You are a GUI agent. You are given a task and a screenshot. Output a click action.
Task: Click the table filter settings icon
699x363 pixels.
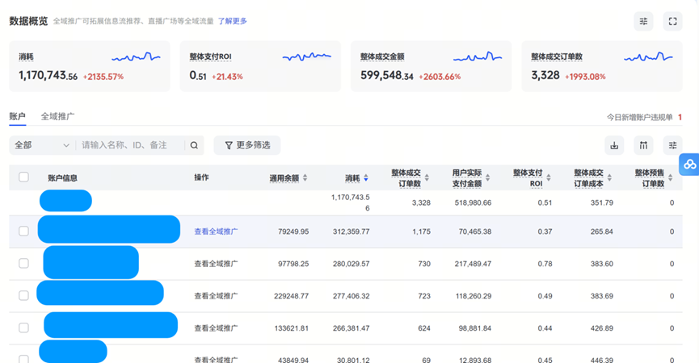(x=672, y=145)
